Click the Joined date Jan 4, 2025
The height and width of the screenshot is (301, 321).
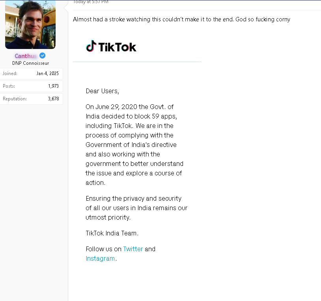point(47,73)
